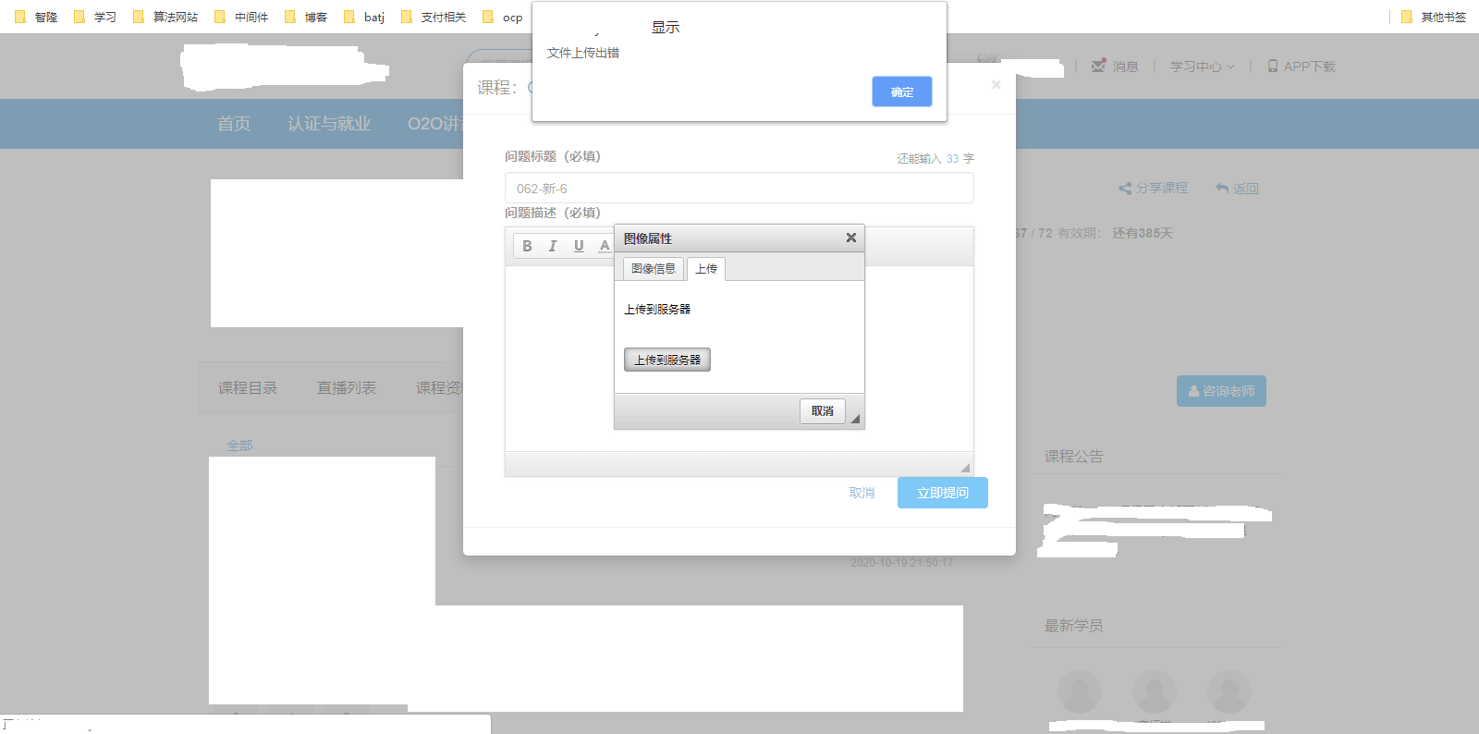Click the 还有385天 validity text
The width and height of the screenshot is (1479, 734).
(1143, 233)
